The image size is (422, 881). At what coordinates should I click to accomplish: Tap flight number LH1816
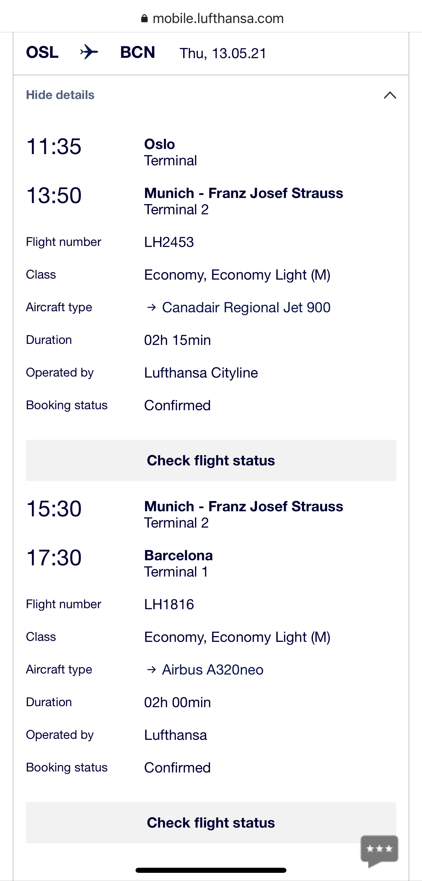pos(169,604)
